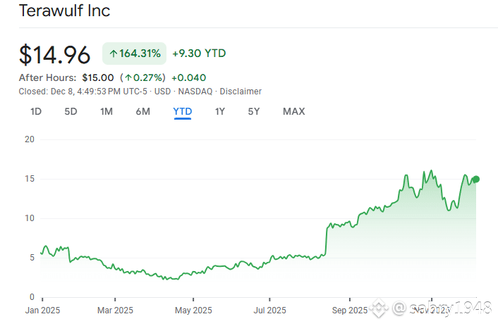This screenshot has height=326, width=498.
Task: Click the $14.96 stock price
Action: (55, 54)
